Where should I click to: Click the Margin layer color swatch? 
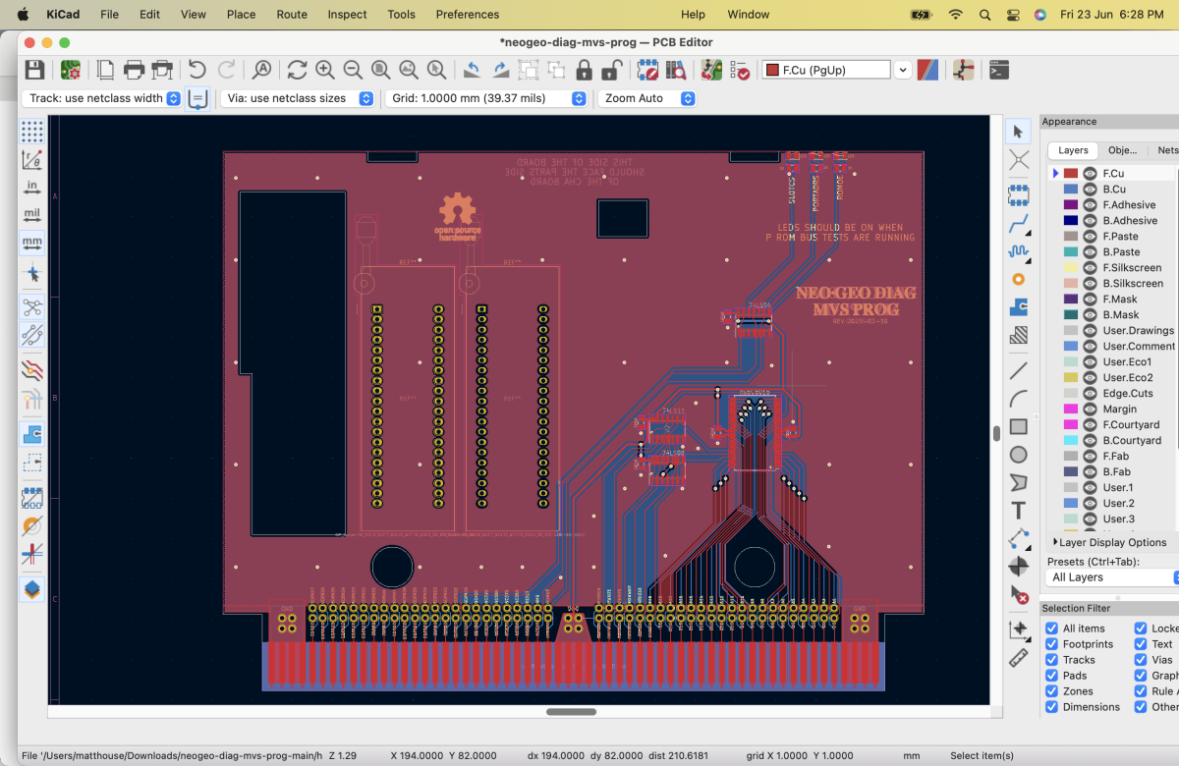coord(1071,409)
